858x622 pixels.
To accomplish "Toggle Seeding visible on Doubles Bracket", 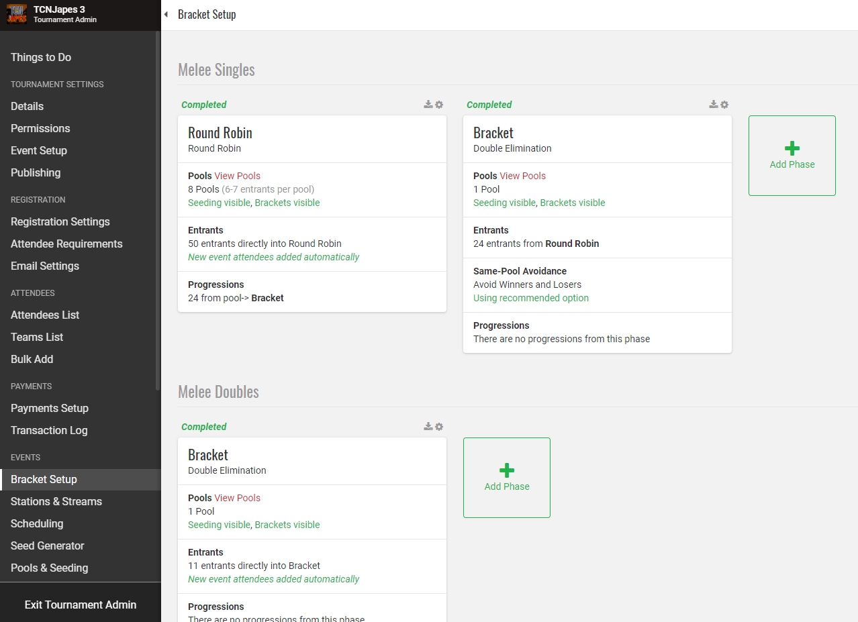I will pyautogui.click(x=219, y=525).
